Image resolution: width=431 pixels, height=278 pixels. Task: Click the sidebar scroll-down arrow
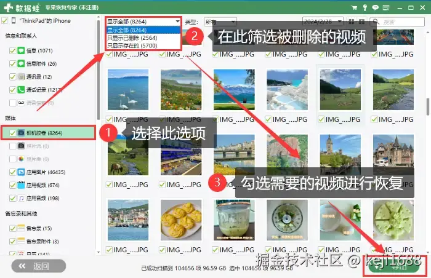click(99, 252)
